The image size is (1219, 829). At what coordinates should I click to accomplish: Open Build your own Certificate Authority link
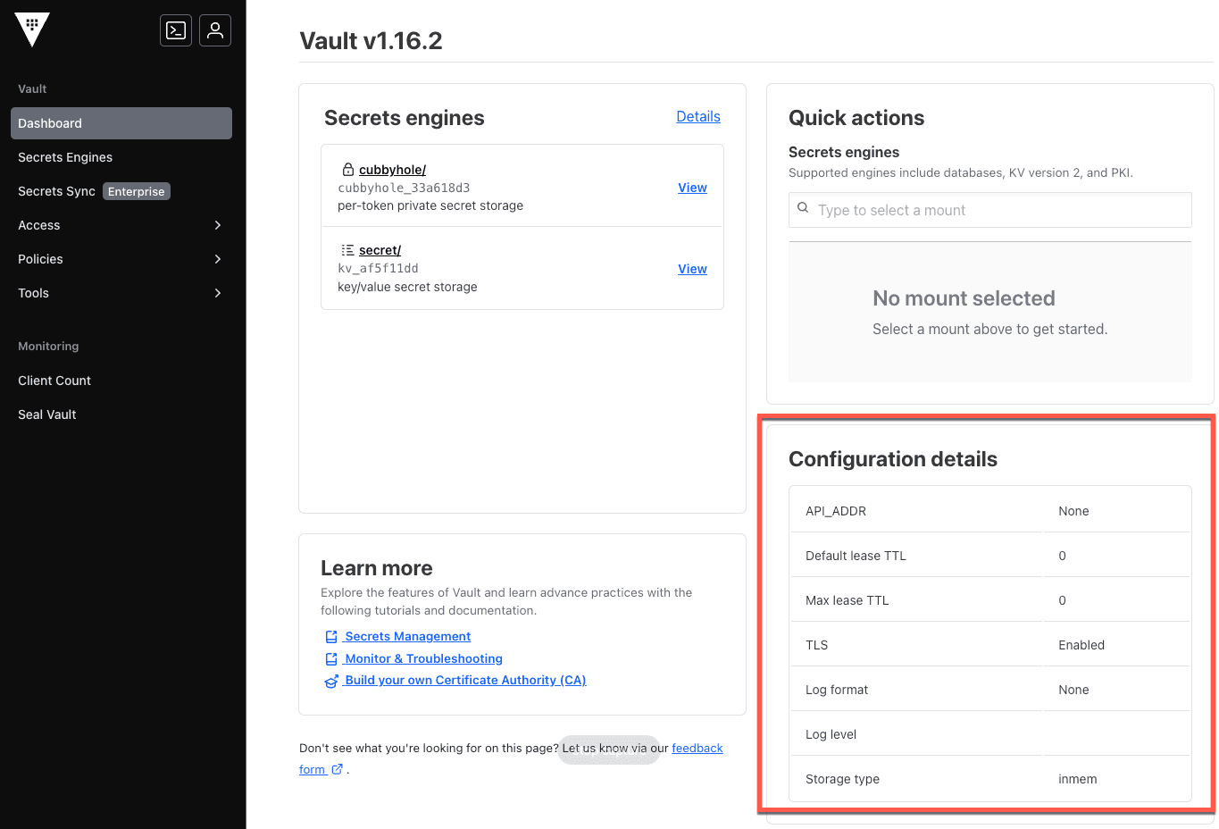(x=466, y=680)
